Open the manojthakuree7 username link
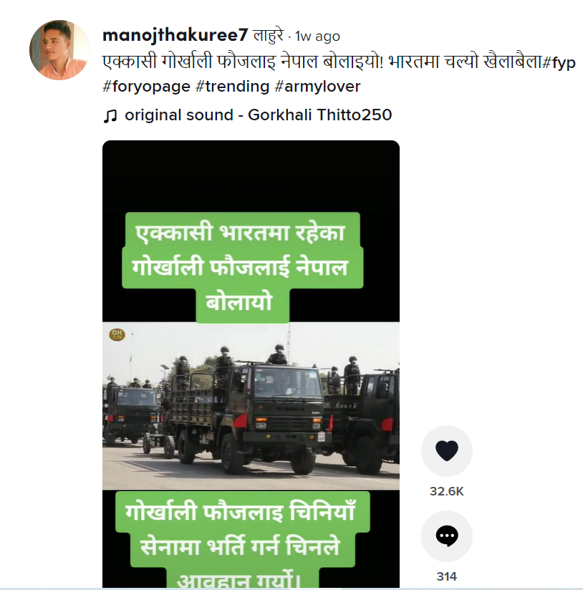Screen dimensions: 583x590 [175, 35]
